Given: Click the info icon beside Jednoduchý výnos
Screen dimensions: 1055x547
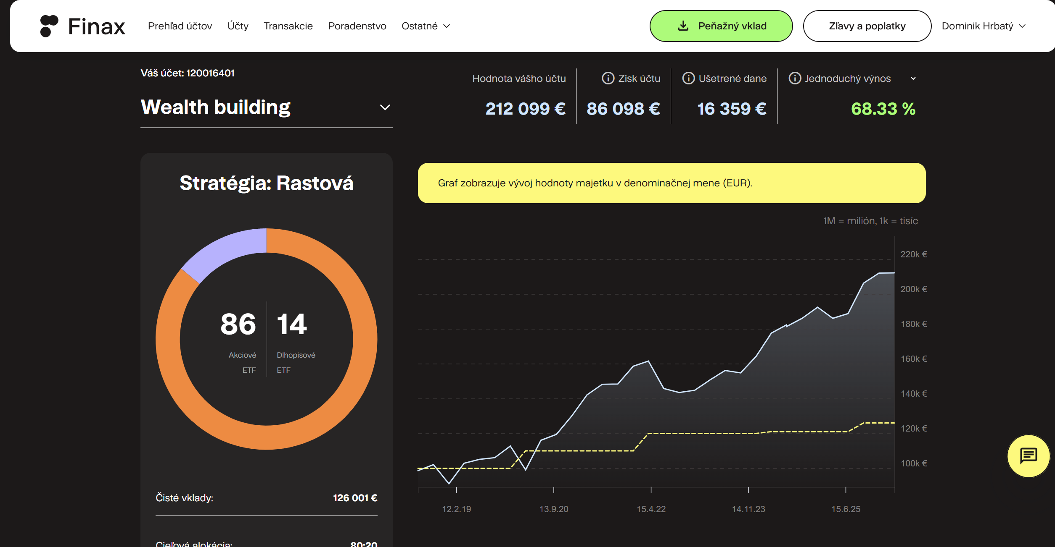Looking at the screenshot, I should click(794, 78).
